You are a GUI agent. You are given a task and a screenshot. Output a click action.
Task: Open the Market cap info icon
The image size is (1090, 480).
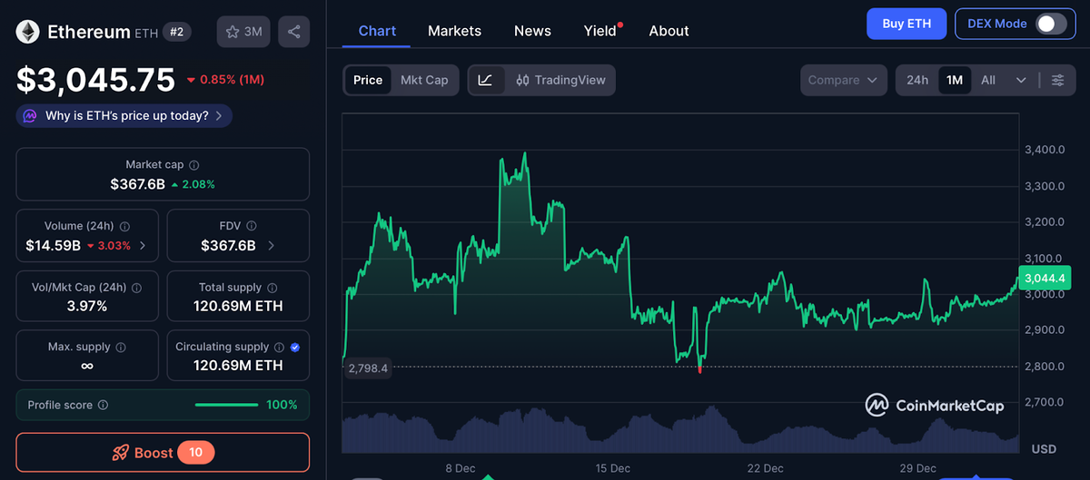pyautogui.click(x=194, y=165)
